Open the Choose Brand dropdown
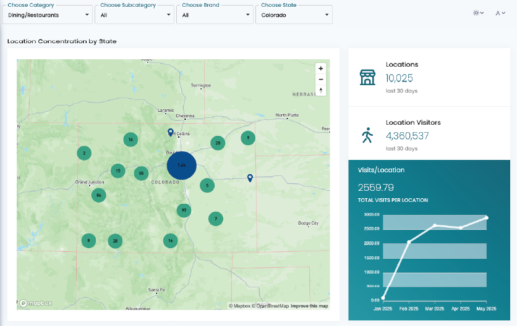Screen dimensions: 517x326 click(214, 15)
